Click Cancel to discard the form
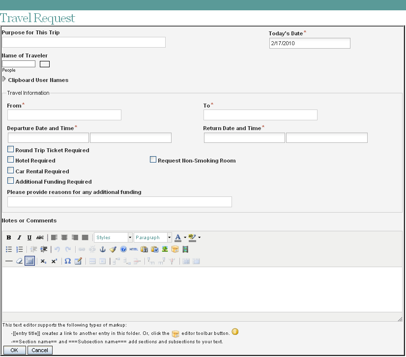Image resolution: width=406 pixels, height=357 pixels. (40, 350)
